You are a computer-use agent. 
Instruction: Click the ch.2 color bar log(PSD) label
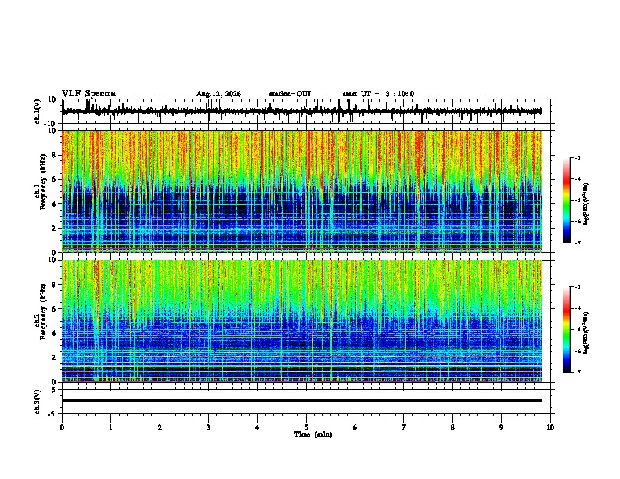(x=586, y=333)
